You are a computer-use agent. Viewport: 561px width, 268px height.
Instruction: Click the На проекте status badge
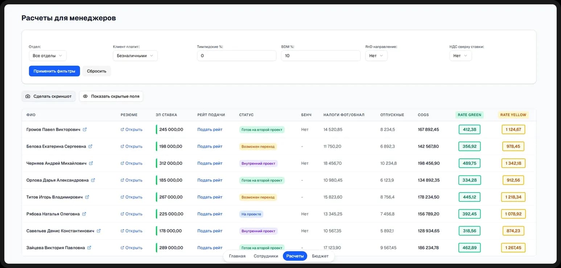coord(251,214)
